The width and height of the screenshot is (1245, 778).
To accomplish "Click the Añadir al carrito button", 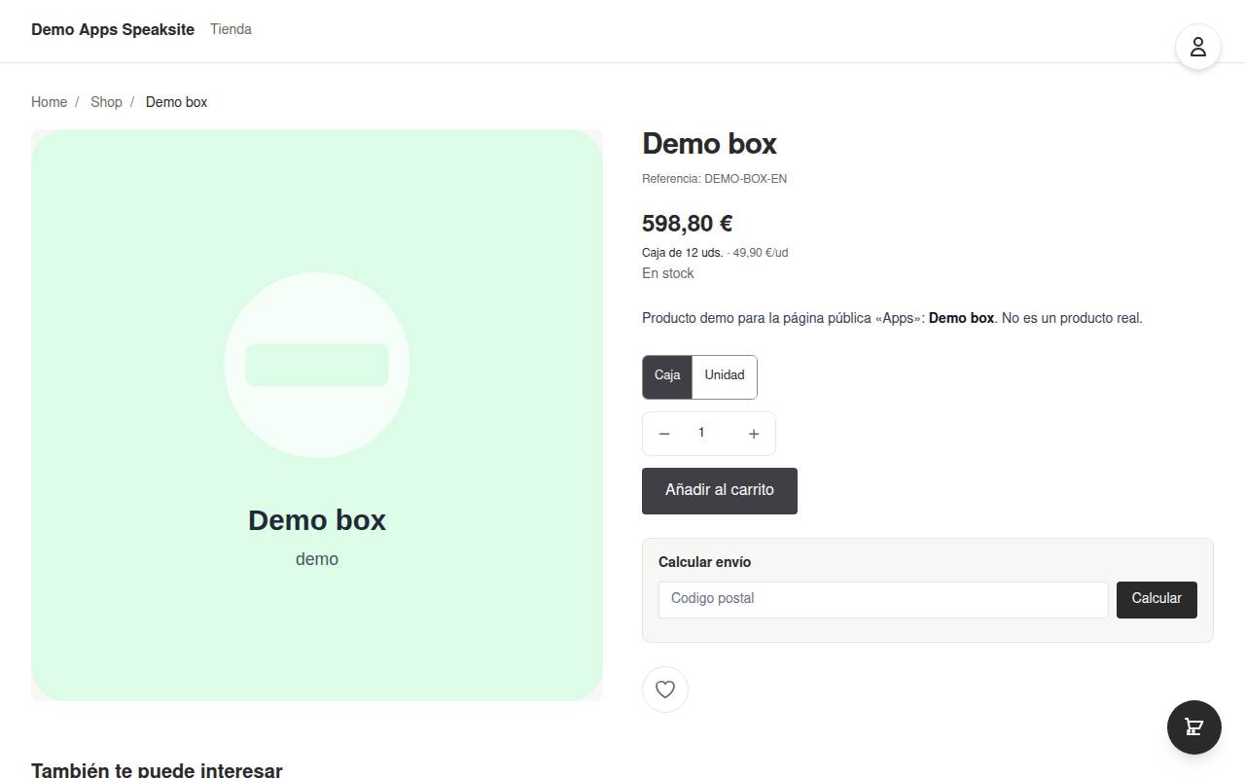I will [x=720, y=491].
